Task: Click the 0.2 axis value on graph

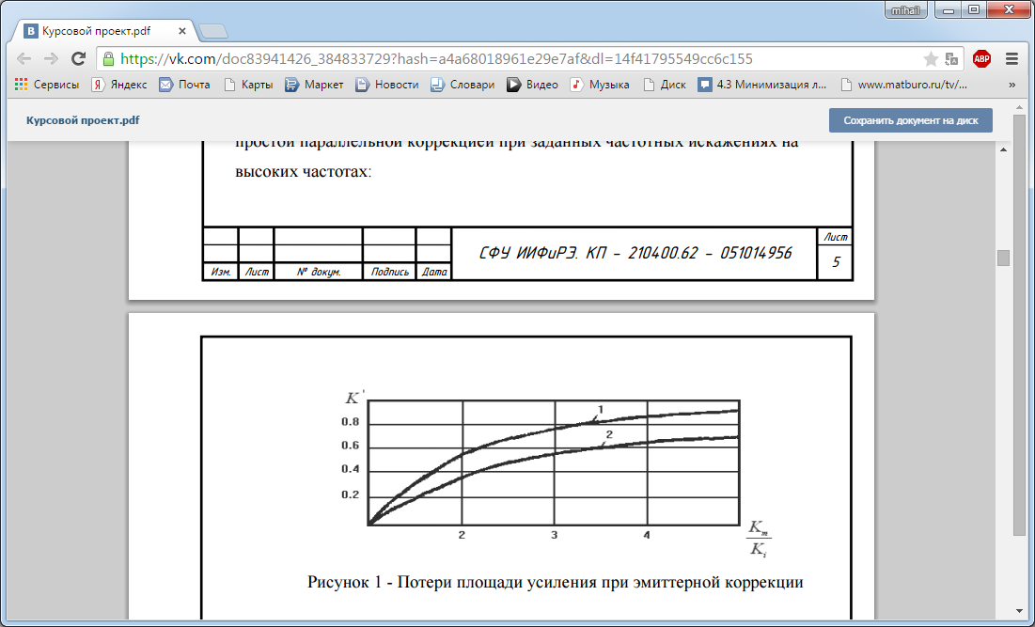Action: click(x=351, y=494)
